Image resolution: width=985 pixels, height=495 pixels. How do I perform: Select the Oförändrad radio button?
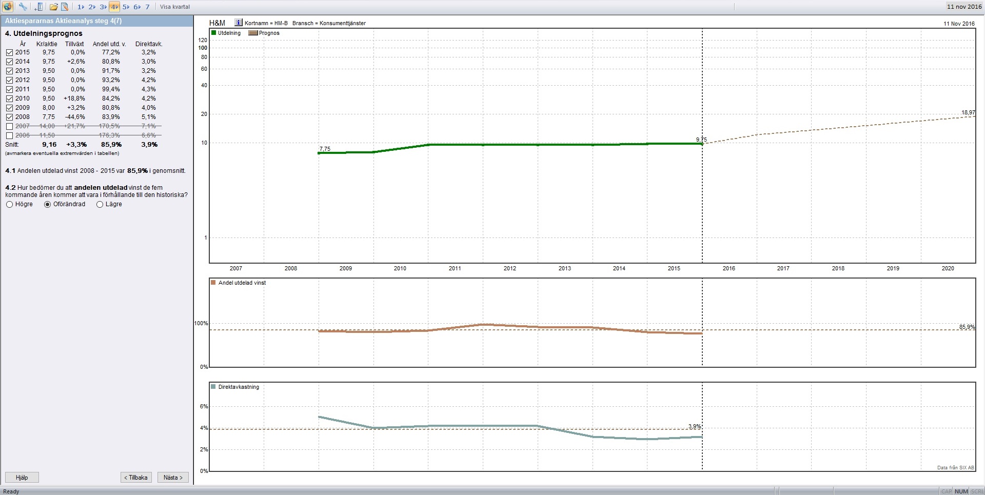tap(48, 204)
